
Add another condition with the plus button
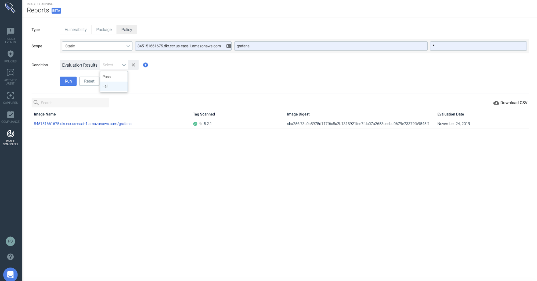pos(145,65)
